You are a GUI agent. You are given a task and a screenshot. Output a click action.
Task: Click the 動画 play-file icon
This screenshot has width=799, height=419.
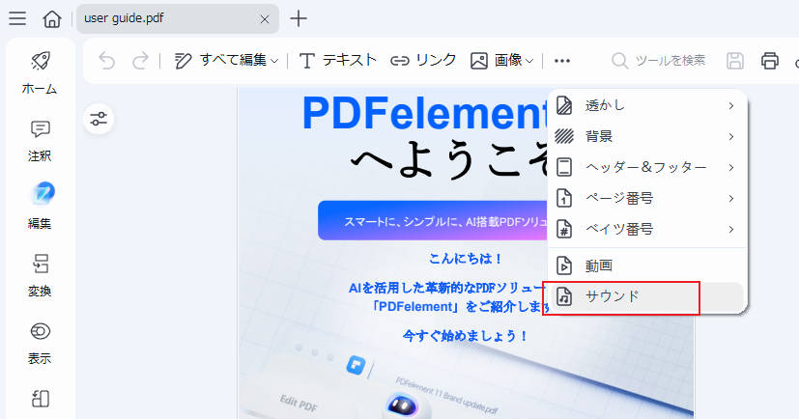point(564,265)
